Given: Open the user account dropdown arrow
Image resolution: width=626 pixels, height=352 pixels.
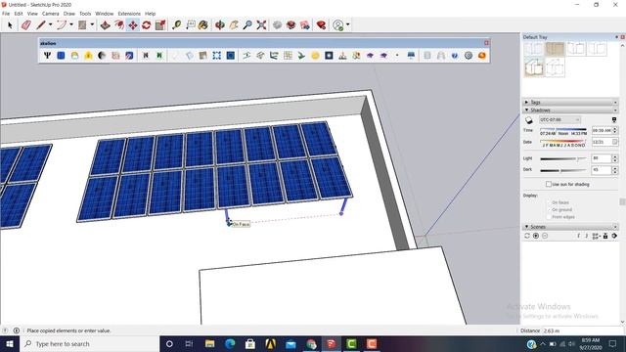Looking at the screenshot, I should [348, 24].
